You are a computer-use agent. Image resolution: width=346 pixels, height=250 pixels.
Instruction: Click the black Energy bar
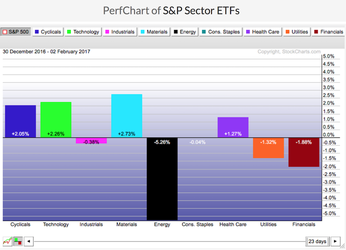coord(162,179)
